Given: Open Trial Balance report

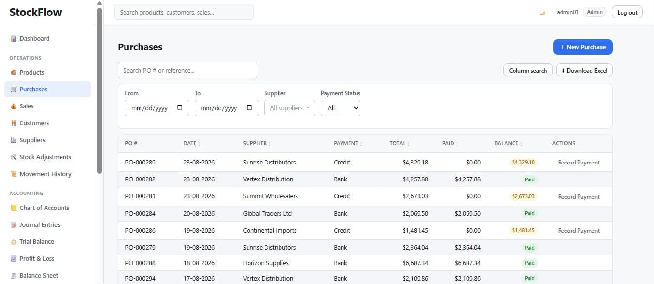Looking at the screenshot, I should click(x=47, y=242).
